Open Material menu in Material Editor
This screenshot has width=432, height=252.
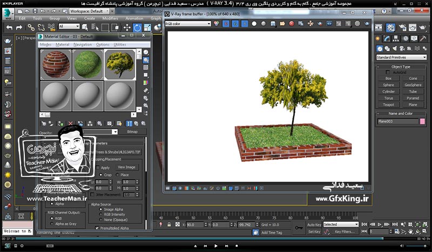click(x=63, y=44)
